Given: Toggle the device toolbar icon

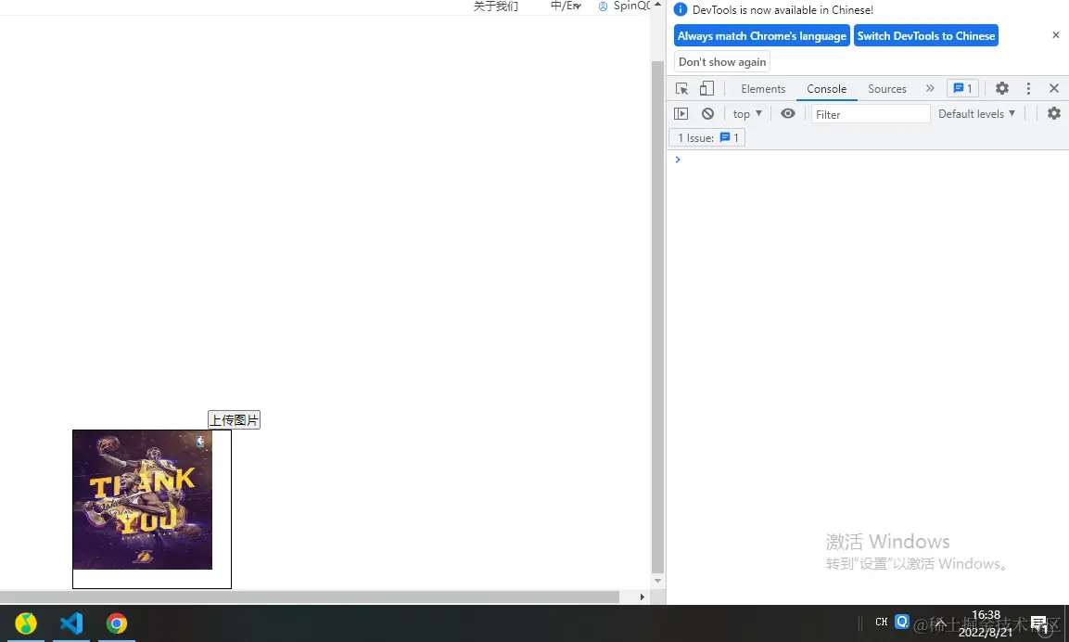Looking at the screenshot, I should pyautogui.click(x=707, y=89).
